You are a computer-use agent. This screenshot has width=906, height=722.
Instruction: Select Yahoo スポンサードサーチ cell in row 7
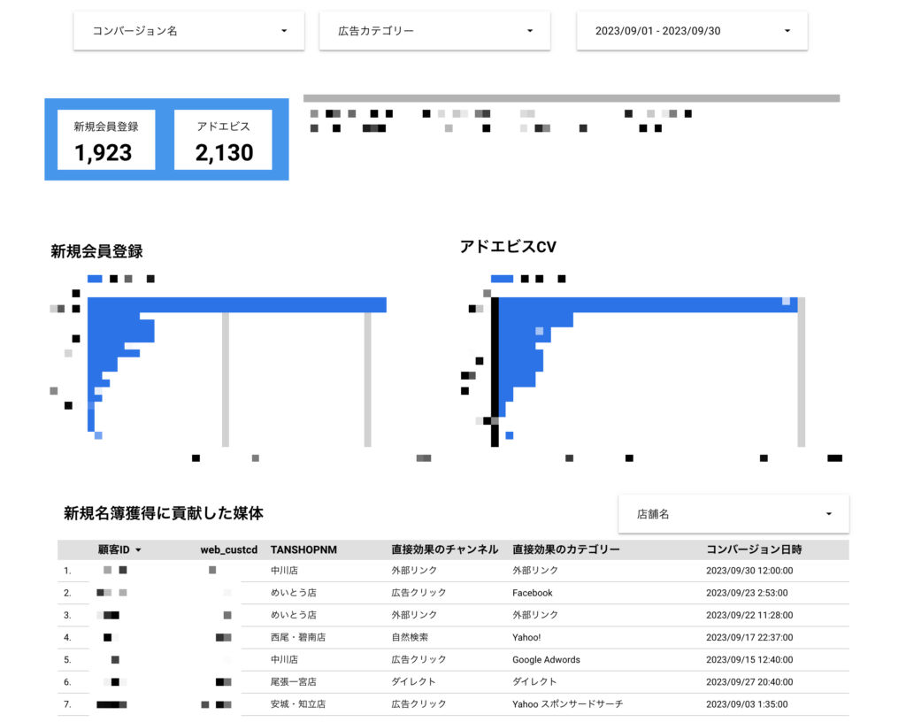pos(567,704)
